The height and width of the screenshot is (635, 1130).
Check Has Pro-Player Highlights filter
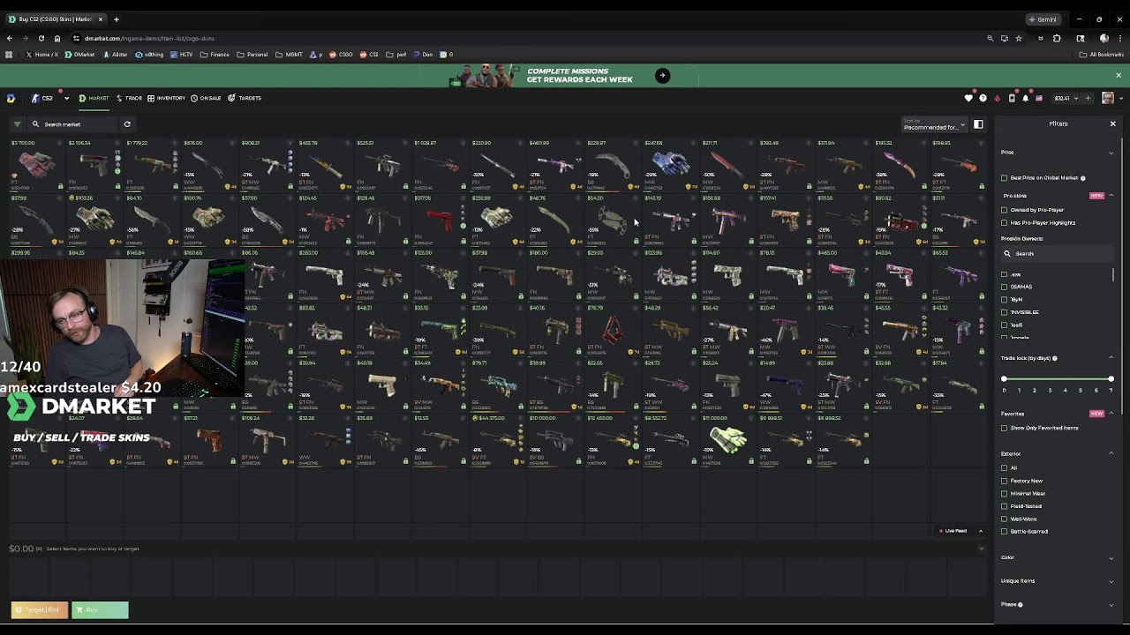tap(1004, 222)
